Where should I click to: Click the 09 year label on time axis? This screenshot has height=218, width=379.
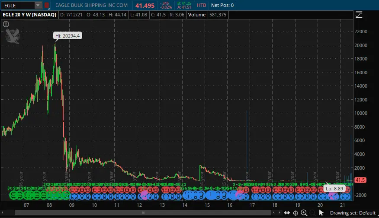[x=72, y=205]
